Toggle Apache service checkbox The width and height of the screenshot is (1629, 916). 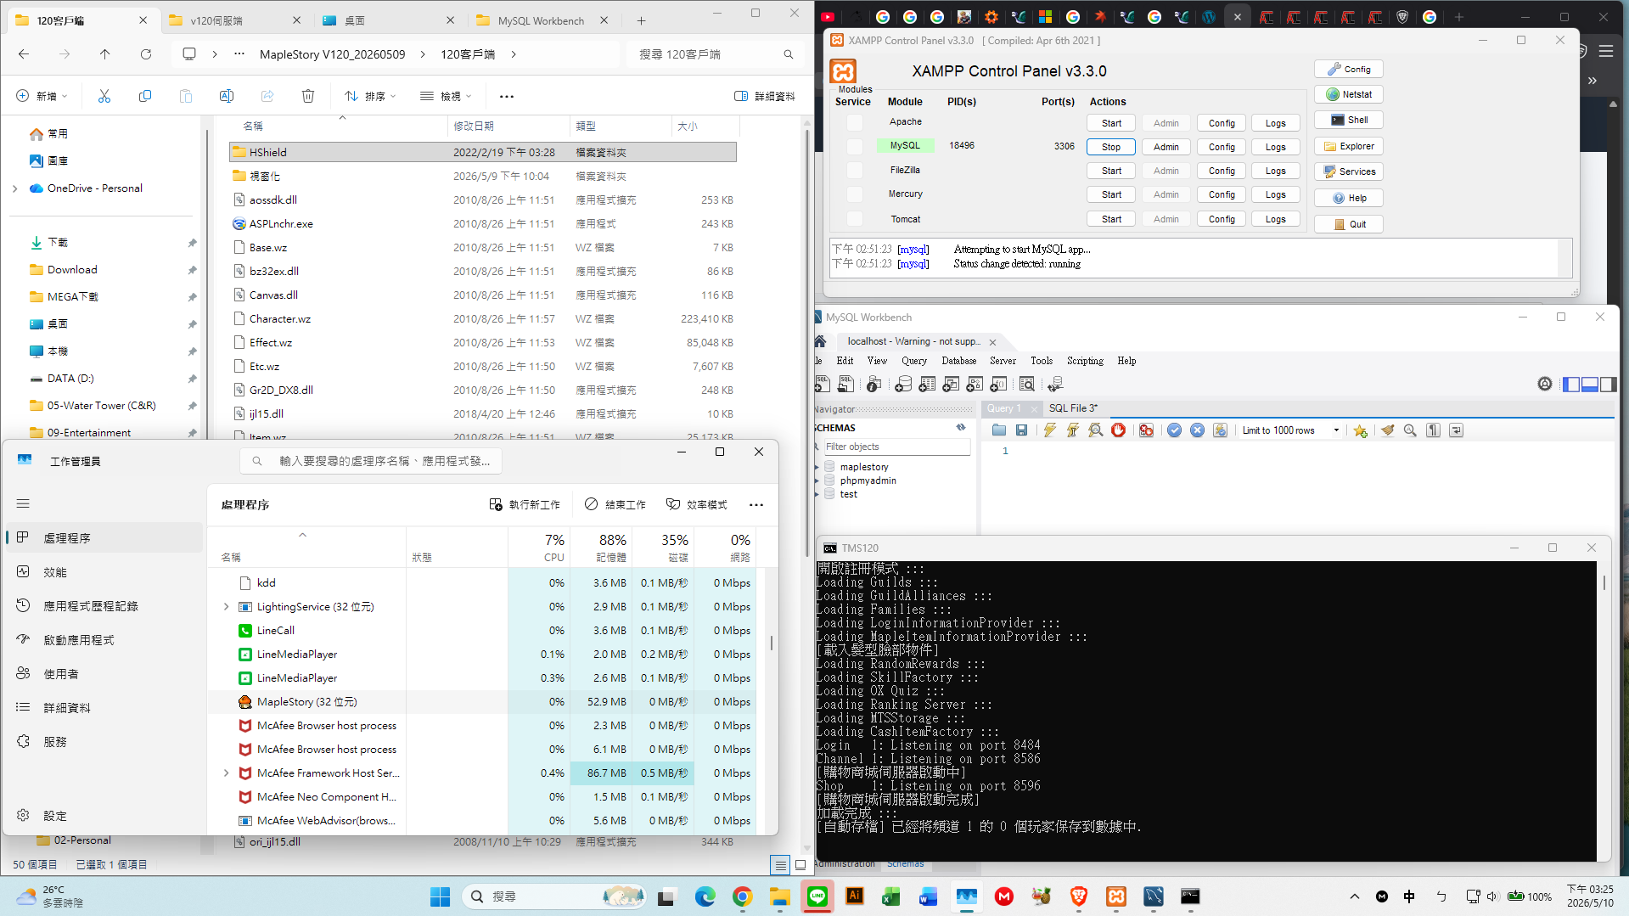pos(855,123)
